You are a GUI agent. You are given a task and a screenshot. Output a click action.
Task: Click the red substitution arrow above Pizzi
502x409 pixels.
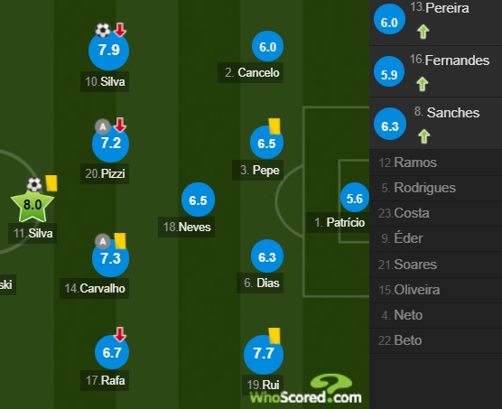tap(120, 125)
